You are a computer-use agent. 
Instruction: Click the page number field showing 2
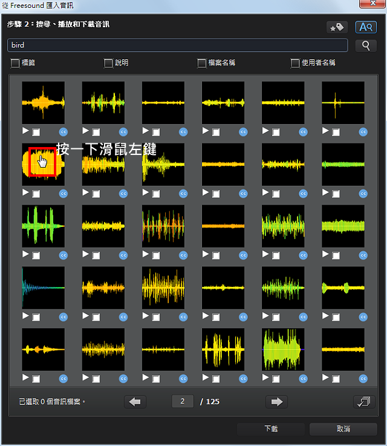tap(183, 401)
